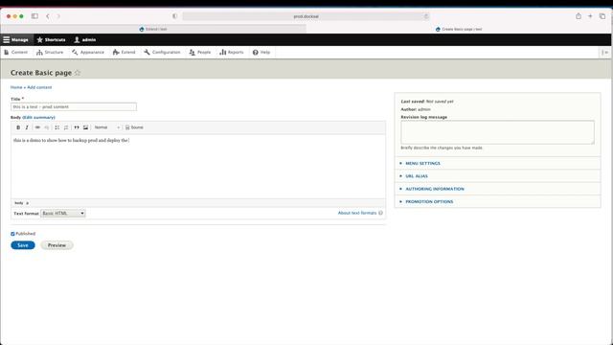
Task: Open a new Safari tab
Action: click(590, 16)
